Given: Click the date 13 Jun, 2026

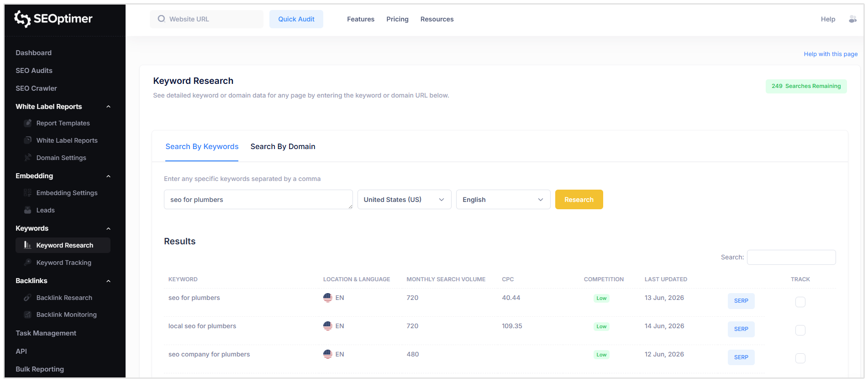Looking at the screenshot, I should 664,298.
